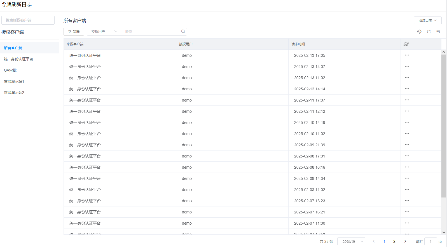Open the 20条/页 page size selector
The height and width of the screenshot is (247, 447).
(351, 241)
